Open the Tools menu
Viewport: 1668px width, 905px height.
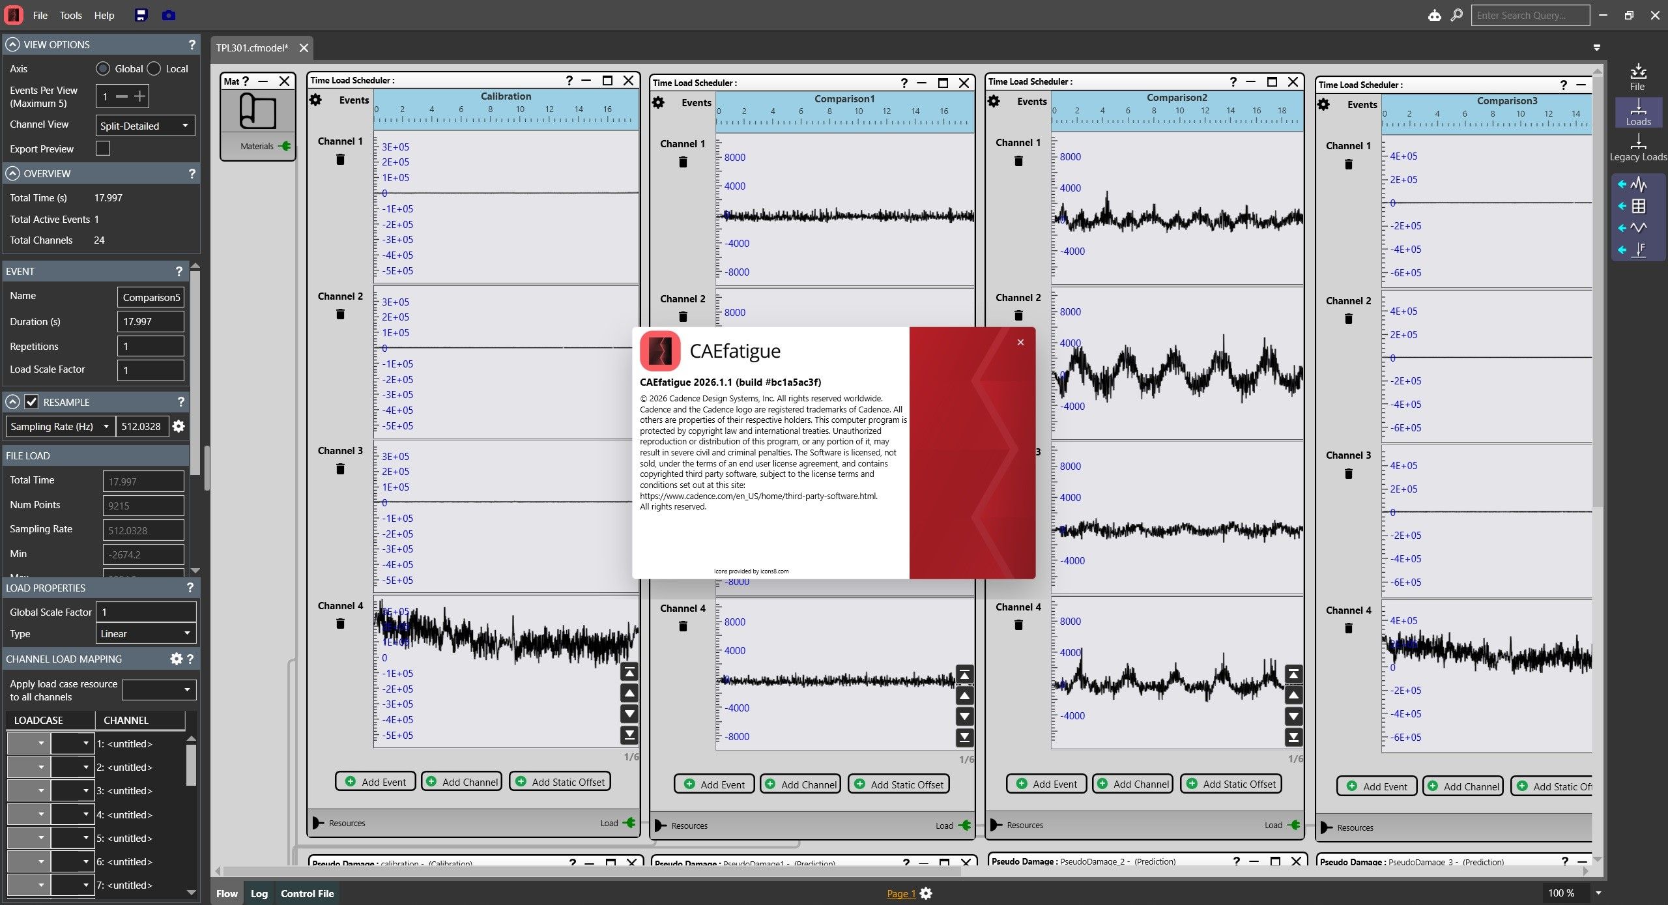pyautogui.click(x=71, y=15)
